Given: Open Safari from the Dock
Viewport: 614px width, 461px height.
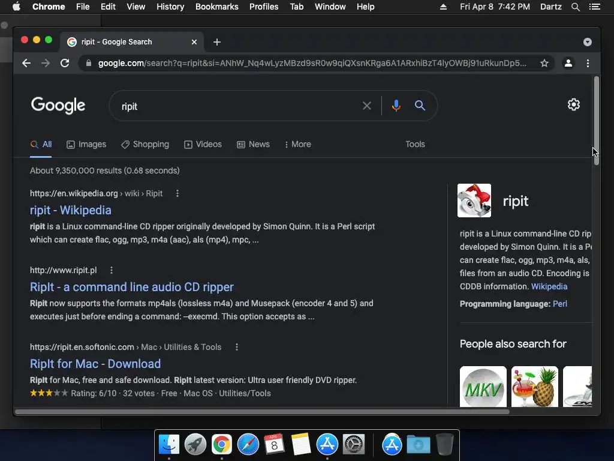Looking at the screenshot, I should click(248, 444).
